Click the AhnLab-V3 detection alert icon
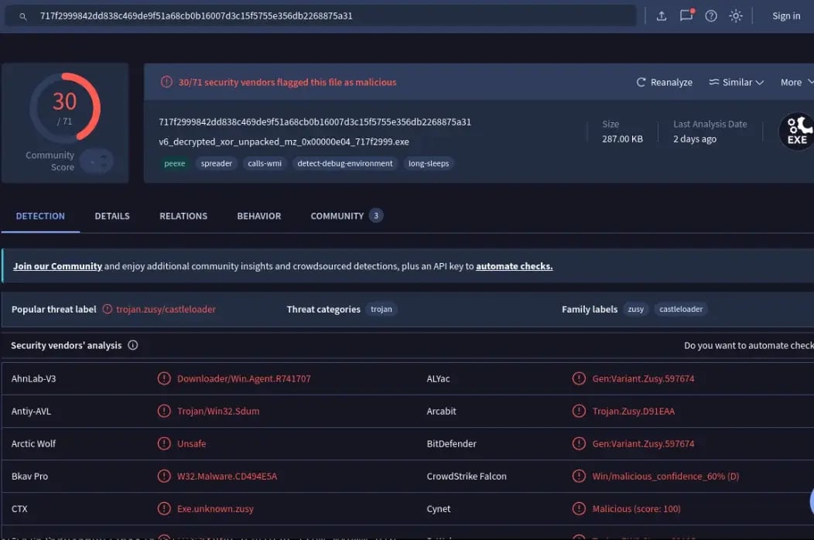 click(164, 378)
